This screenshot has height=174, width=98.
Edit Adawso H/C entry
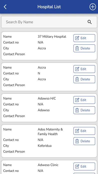(x=84, y=100)
